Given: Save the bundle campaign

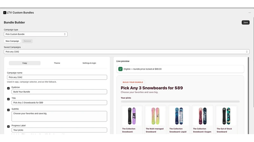Looking at the screenshot, I should coord(245,22).
